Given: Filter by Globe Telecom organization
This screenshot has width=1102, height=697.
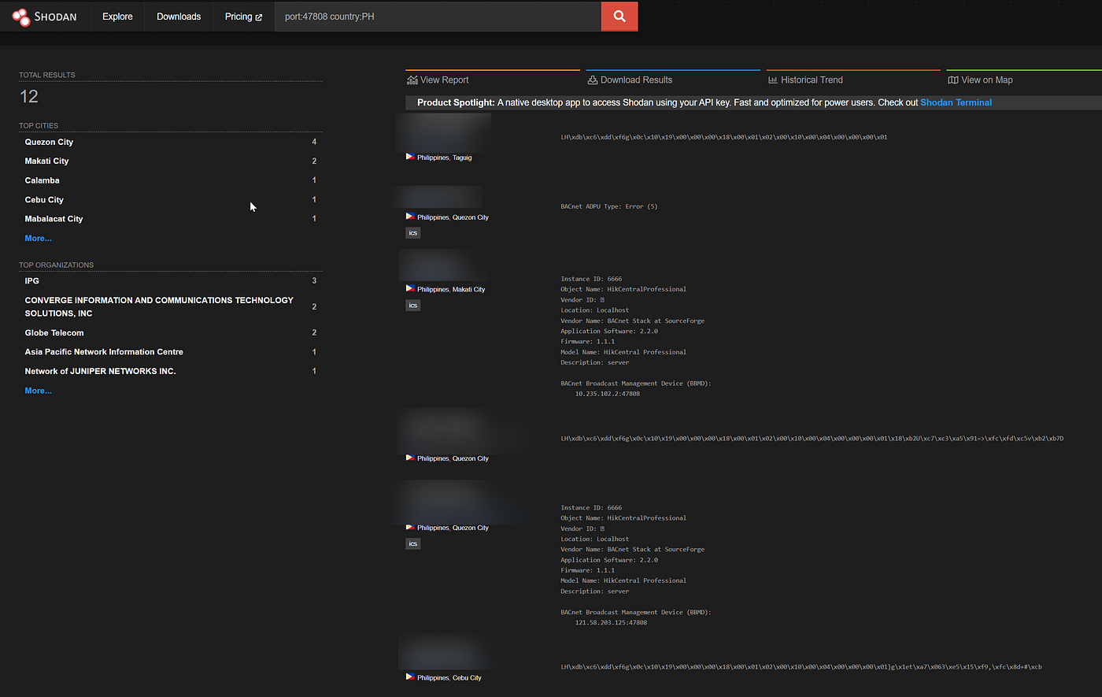Looking at the screenshot, I should (54, 332).
